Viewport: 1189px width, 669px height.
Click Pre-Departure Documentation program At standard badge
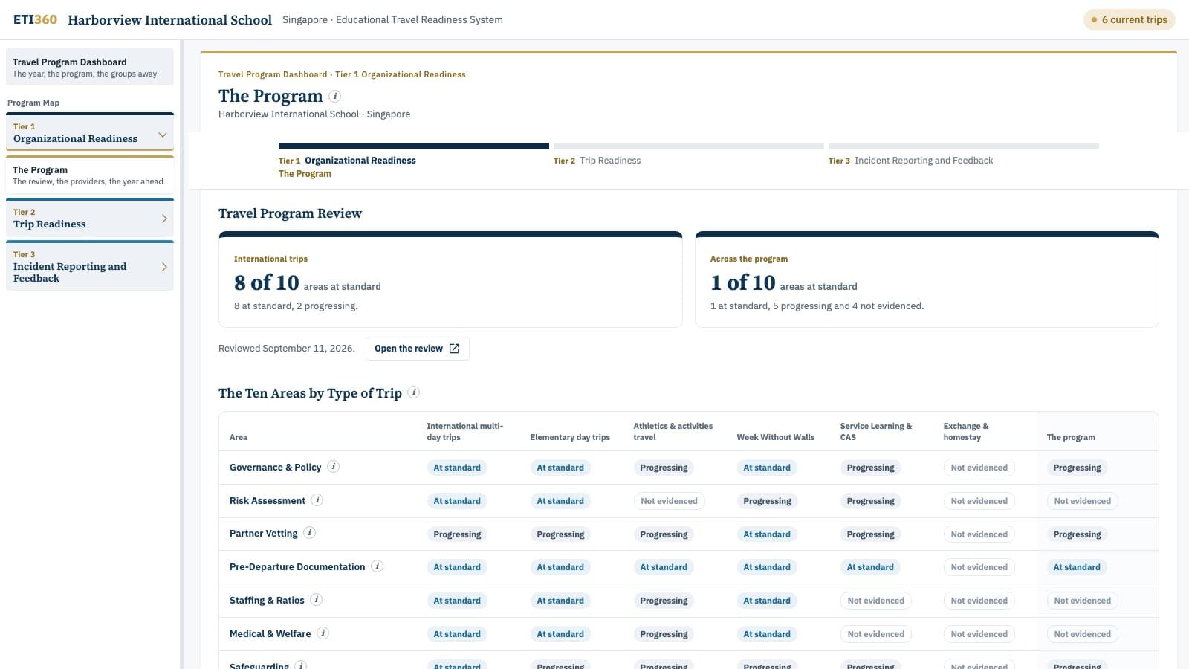[x=1077, y=567]
